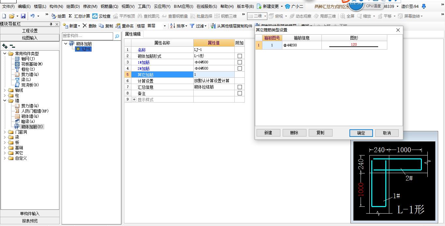Click the 搜索构件 search input field

pos(87,36)
